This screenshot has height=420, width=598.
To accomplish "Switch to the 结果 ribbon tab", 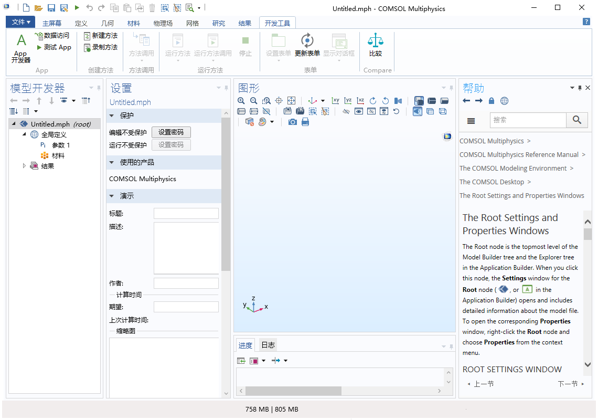I will 245,23.
